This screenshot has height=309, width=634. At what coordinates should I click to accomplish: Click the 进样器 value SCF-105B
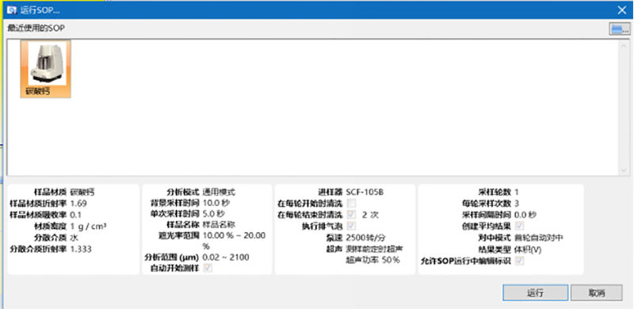point(365,192)
